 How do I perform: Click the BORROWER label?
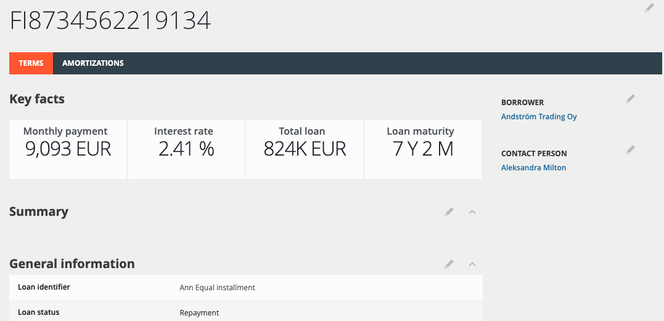click(523, 103)
